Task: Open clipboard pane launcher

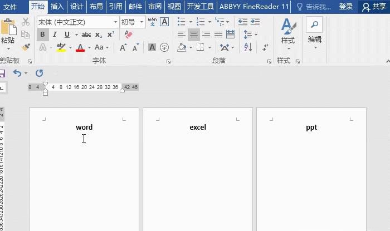Action: 30,61
